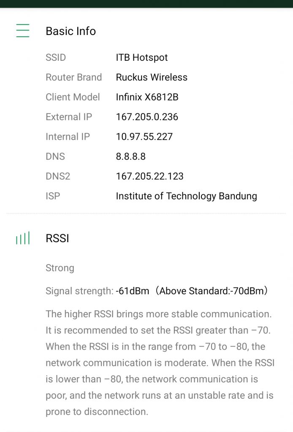Screen dimensions: 293x432
Task: Tap the DNS2 value 167.205.22.123
Action: coord(150,176)
